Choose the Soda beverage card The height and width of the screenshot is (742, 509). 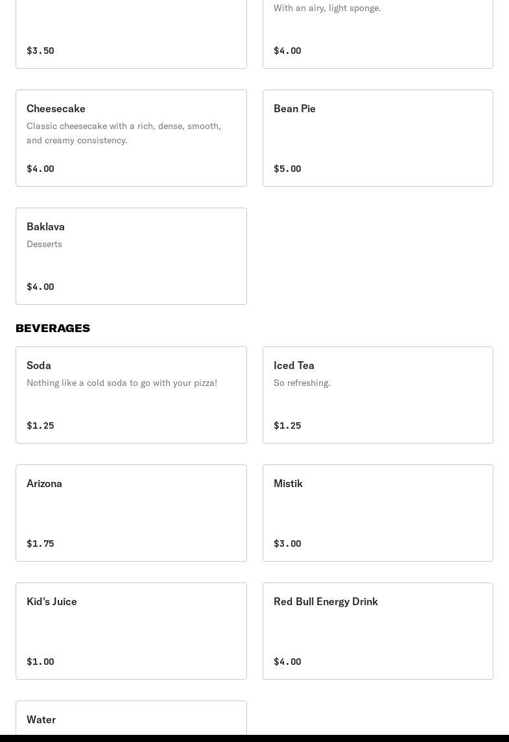point(131,395)
